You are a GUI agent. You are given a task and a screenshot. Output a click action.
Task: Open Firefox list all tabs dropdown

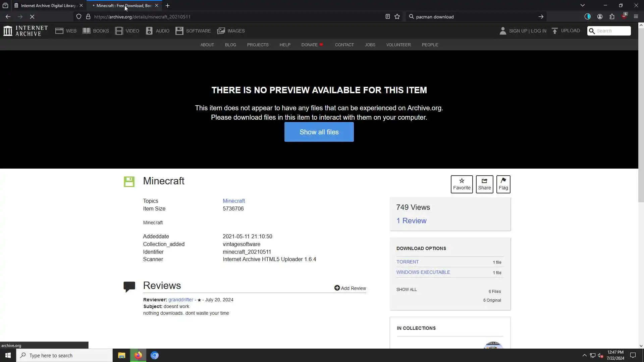(583, 5)
